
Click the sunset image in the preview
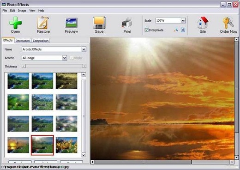[x=162, y=98]
